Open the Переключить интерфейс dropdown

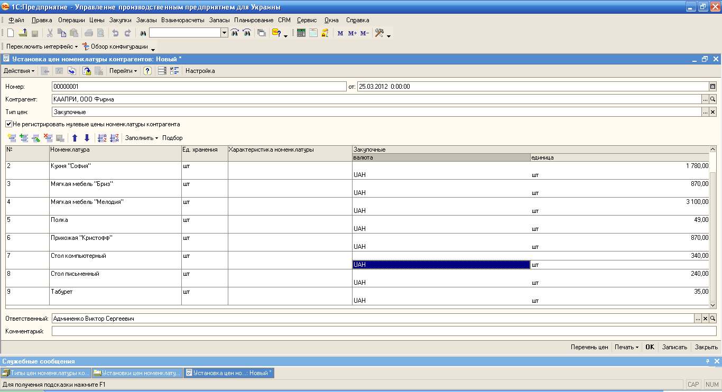[x=42, y=46]
